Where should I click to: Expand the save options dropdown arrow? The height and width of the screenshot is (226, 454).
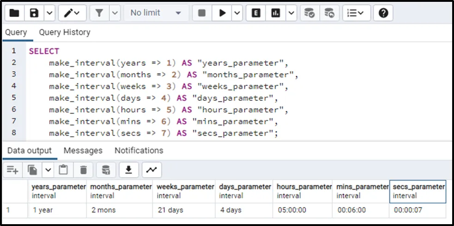pos(49,13)
